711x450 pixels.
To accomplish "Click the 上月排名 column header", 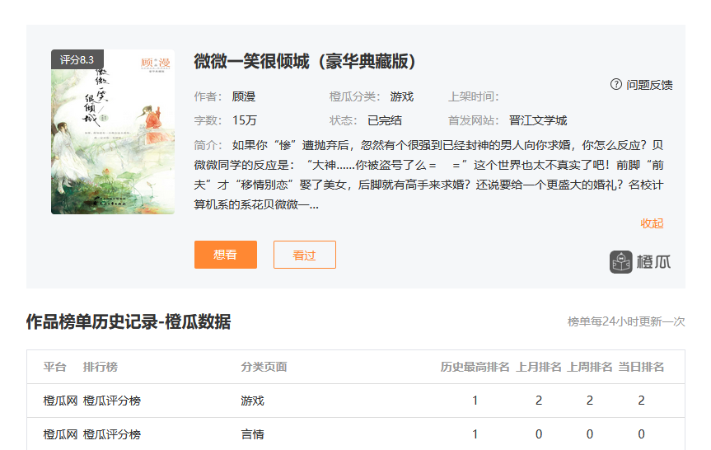I will pyautogui.click(x=539, y=367).
